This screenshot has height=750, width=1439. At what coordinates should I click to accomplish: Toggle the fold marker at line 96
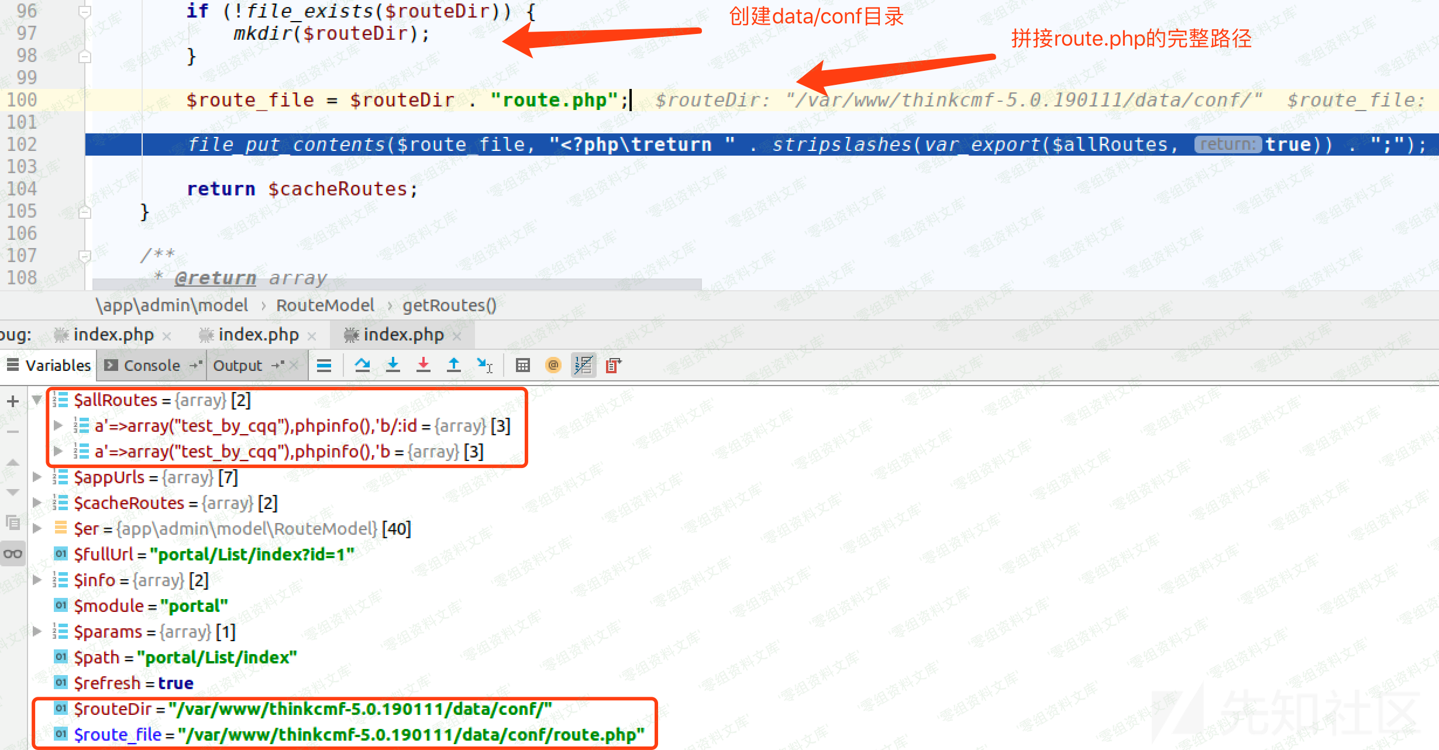point(85,11)
